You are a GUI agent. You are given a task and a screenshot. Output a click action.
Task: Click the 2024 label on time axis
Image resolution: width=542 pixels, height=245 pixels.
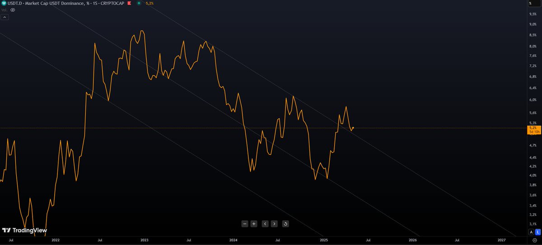point(234,241)
